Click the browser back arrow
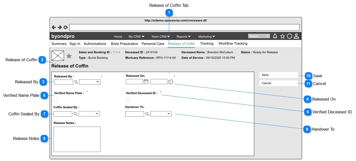The width and height of the screenshot is (356, 161). [x=54, y=27]
